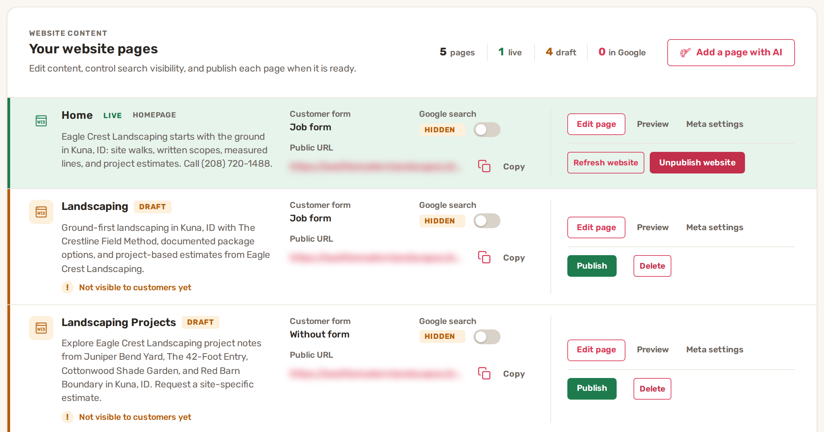Image resolution: width=824 pixels, height=432 pixels.
Task: Edit the Landscaping page
Action: [596, 227]
